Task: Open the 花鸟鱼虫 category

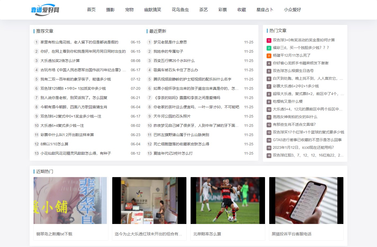Action: pyautogui.click(x=180, y=10)
